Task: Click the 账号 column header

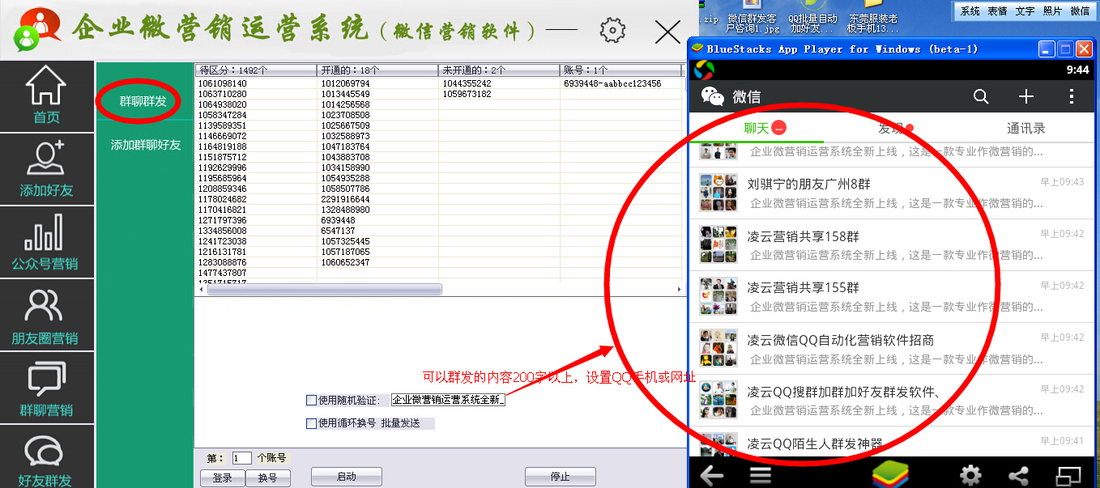Action: point(620,70)
